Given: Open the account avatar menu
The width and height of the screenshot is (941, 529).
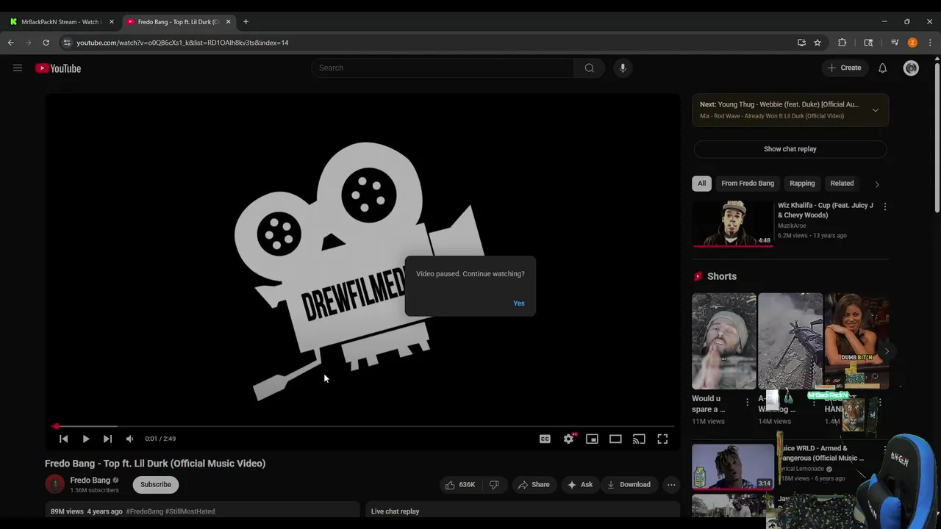Looking at the screenshot, I should (x=911, y=68).
